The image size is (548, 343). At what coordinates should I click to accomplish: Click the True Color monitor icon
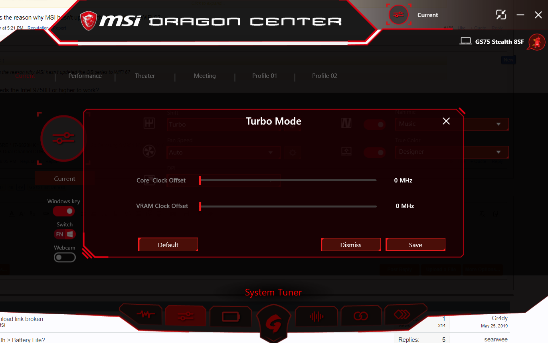tap(346, 151)
